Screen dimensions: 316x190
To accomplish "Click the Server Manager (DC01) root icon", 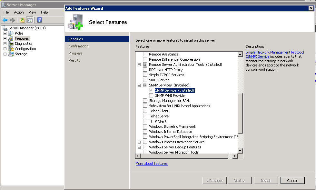I will coord(5,28).
